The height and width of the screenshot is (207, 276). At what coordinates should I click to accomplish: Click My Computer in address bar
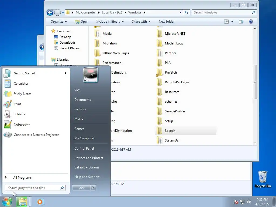pos(86,12)
